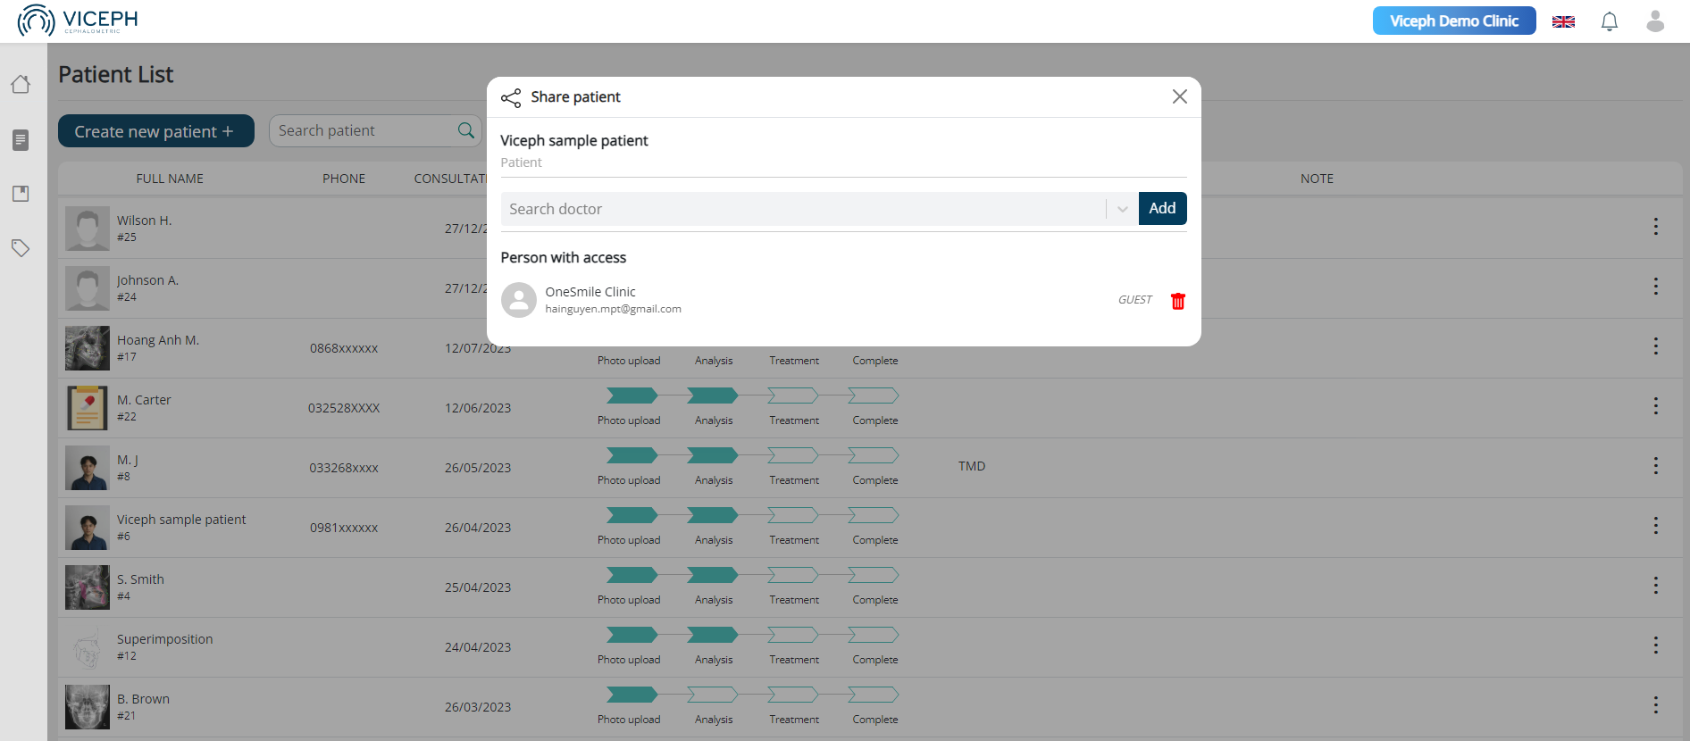Click the tag icon in the sidebar
This screenshot has width=1690, height=741.
21,248
